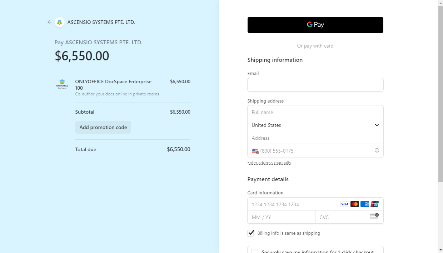Viewport: 443px width, 253px height.
Task: Select the American Express icon
Action: click(x=364, y=204)
